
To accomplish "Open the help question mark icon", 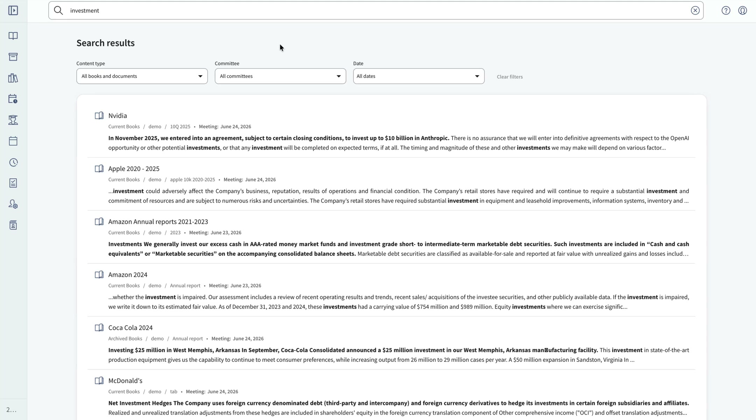I will pyautogui.click(x=726, y=10).
